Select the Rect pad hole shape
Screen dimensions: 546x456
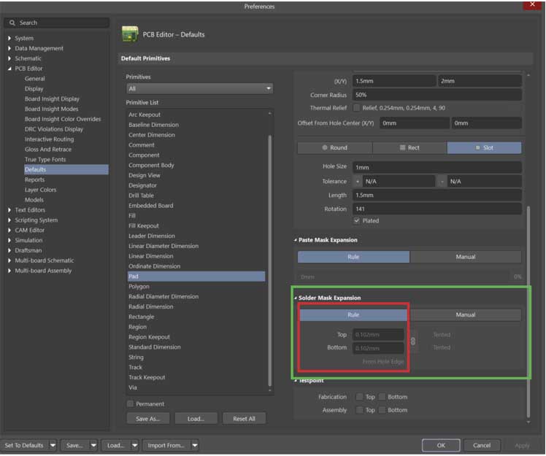[x=409, y=147]
